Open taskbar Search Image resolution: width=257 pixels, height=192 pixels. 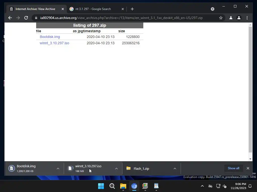[x=112, y=186]
